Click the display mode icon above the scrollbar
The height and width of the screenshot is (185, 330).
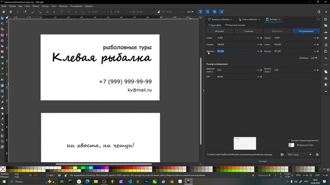point(201,17)
